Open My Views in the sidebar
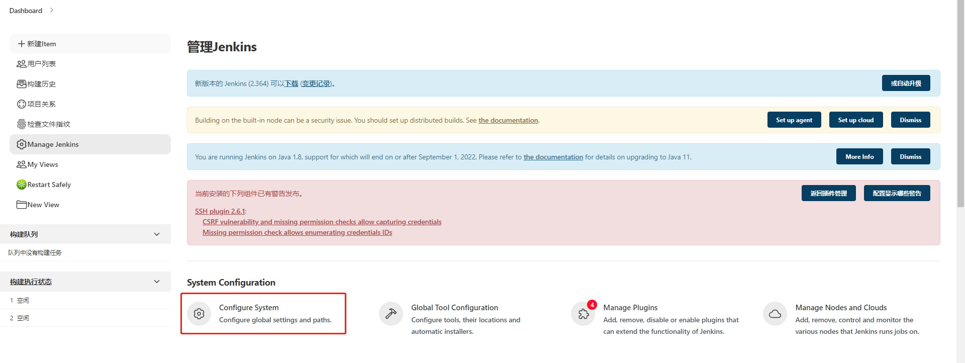Screen dimensions: 965x363 coord(90,164)
